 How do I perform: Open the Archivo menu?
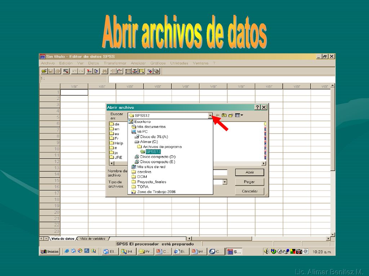coord(48,63)
